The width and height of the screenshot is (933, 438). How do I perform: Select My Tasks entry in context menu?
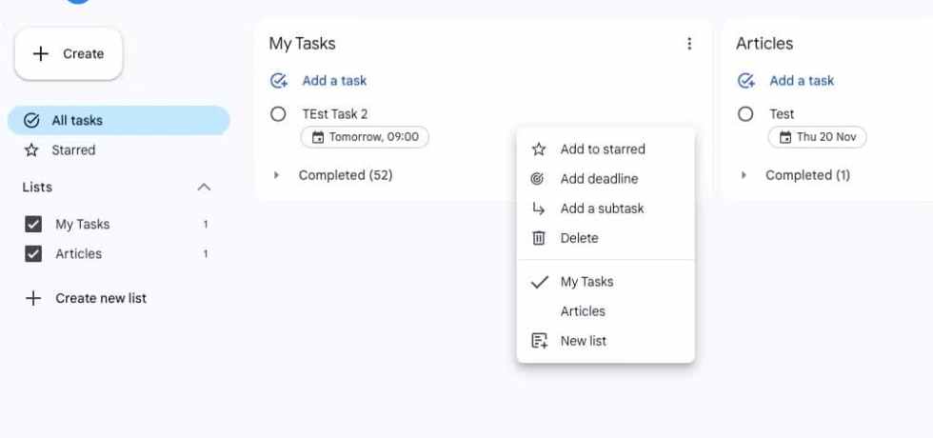tap(586, 282)
